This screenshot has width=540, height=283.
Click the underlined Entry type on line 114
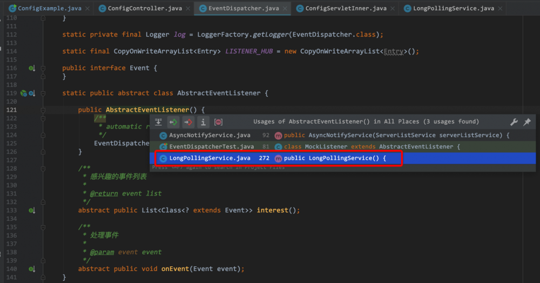click(394, 51)
